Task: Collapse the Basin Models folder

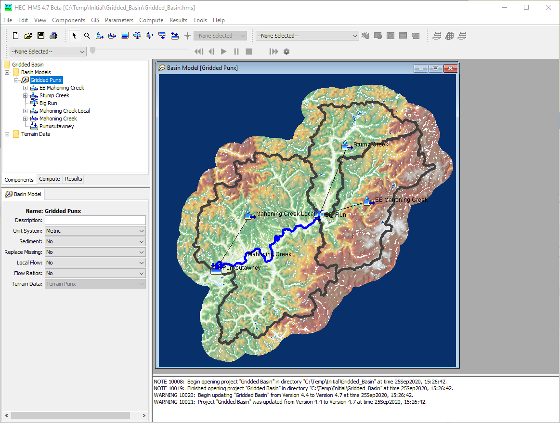Action: (x=7, y=72)
